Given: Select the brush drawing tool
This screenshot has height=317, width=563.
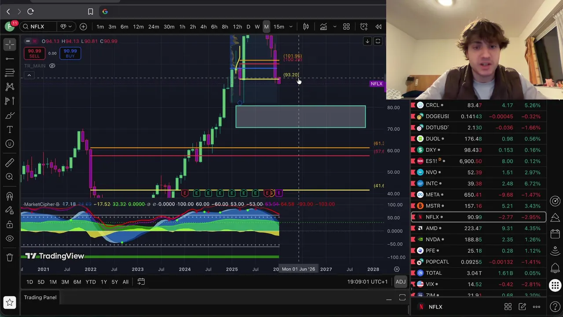Looking at the screenshot, I should pyautogui.click(x=10, y=115).
